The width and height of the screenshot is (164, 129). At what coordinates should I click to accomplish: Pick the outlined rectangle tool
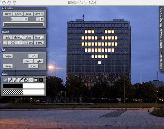click(36, 80)
